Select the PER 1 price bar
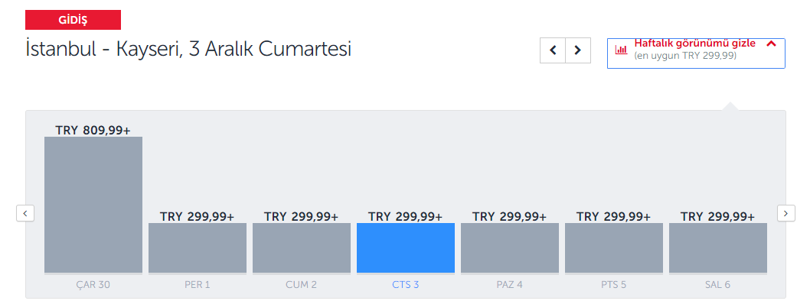The width and height of the screenshot is (810, 304). tap(198, 247)
